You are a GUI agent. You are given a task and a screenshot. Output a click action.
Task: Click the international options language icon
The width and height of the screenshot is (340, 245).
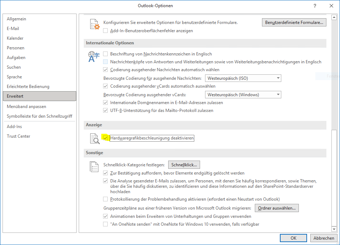[x=94, y=57]
